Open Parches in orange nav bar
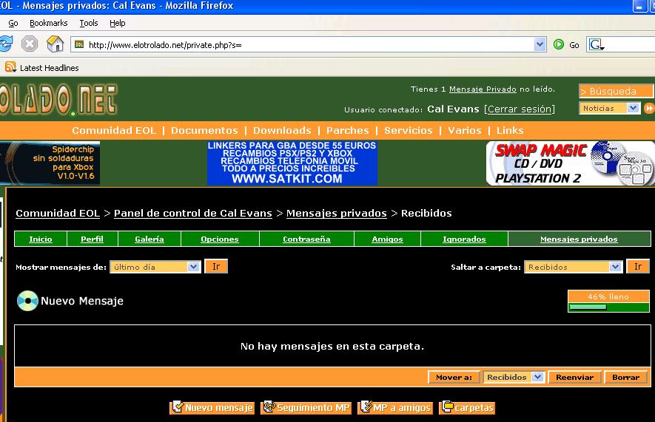Screen dimensions: 655x422 click(x=348, y=131)
